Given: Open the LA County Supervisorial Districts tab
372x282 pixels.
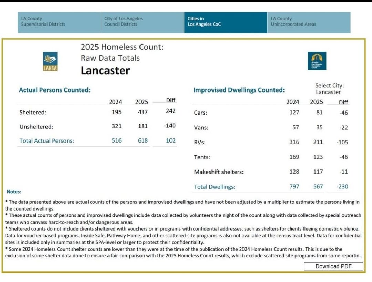Looking at the screenshot, I should [x=59, y=22].
